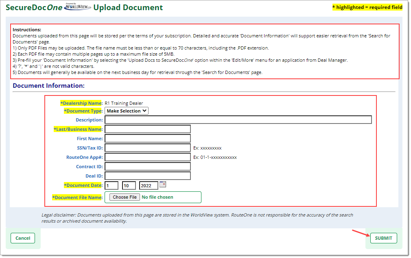Click the Deal ID text field

pyautogui.click(x=148, y=176)
